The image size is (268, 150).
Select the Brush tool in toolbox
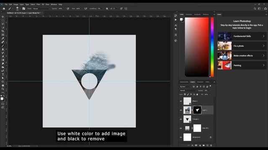coord(3,45)
